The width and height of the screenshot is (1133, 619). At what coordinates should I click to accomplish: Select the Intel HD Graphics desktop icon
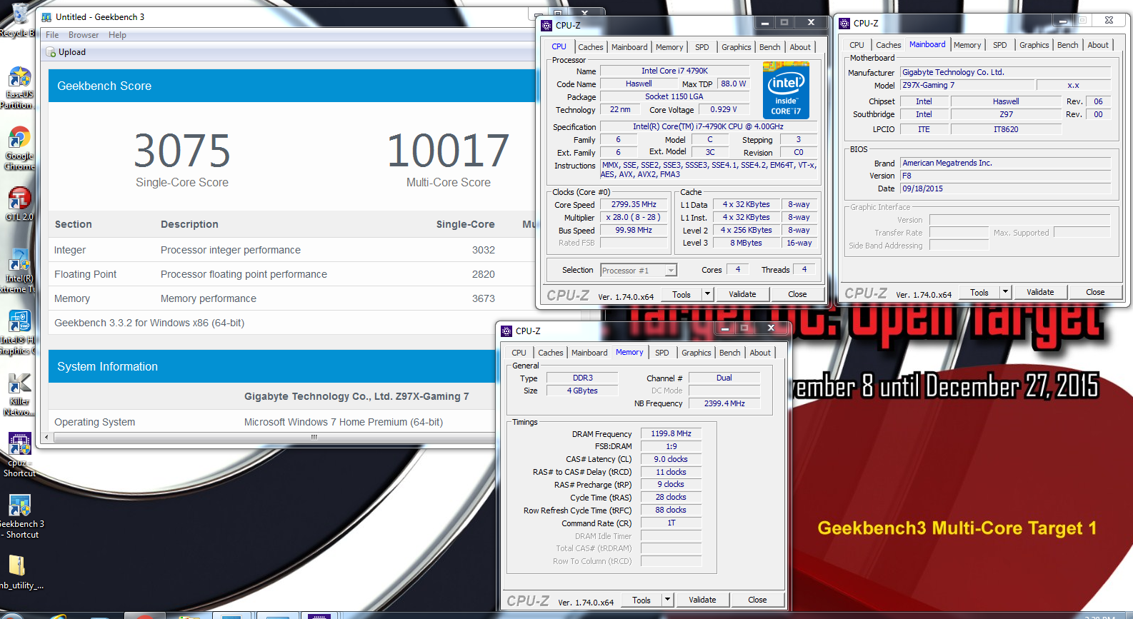[19, 332]
